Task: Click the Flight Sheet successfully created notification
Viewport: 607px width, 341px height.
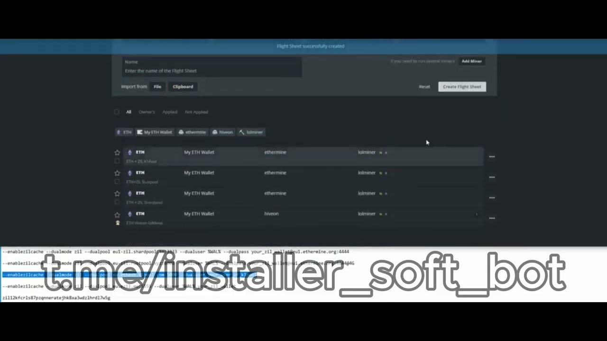Action: [x=311, y=46]
